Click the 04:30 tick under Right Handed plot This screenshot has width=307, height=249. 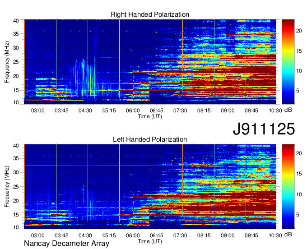point(85,111)
